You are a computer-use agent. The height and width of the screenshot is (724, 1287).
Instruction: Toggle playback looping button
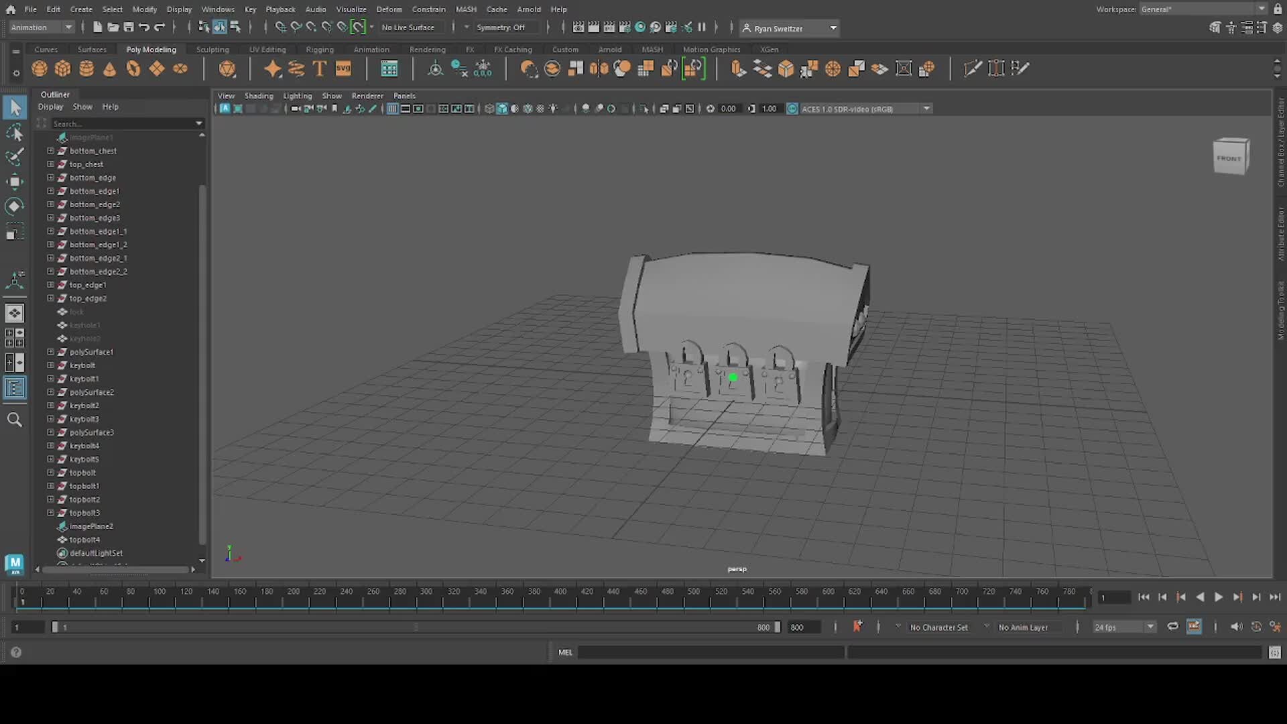(x=1172, y=627)
